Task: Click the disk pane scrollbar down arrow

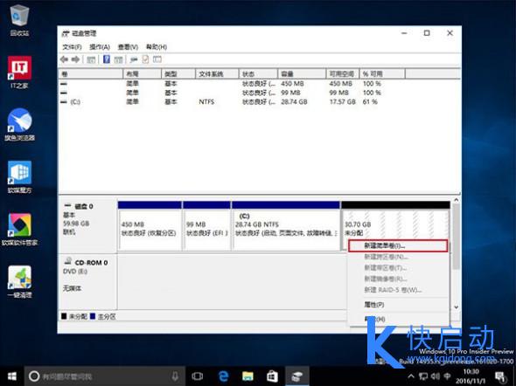Action: 457,307
